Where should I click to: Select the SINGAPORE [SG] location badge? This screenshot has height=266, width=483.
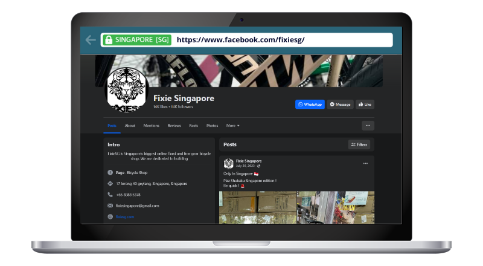click(x=137, y=40)
